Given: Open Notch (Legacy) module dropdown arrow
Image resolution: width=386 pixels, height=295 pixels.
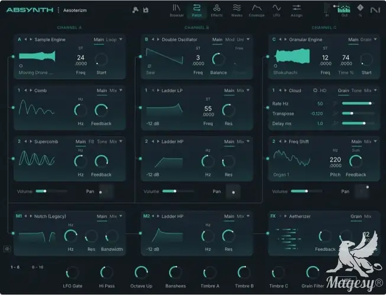Looking at the screenshot, I should coord(121,216).
